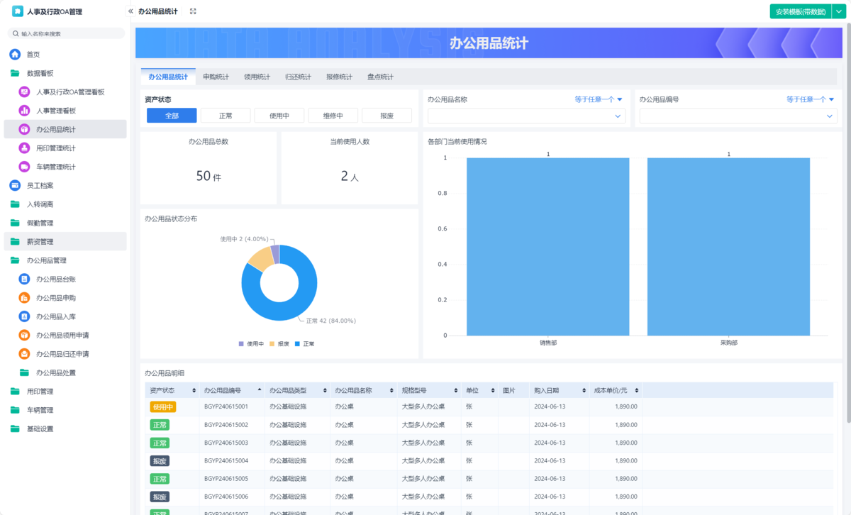Open 车辆管理统计 truck icon
Screen dimensions: 851x515
(x=24, y=167)
